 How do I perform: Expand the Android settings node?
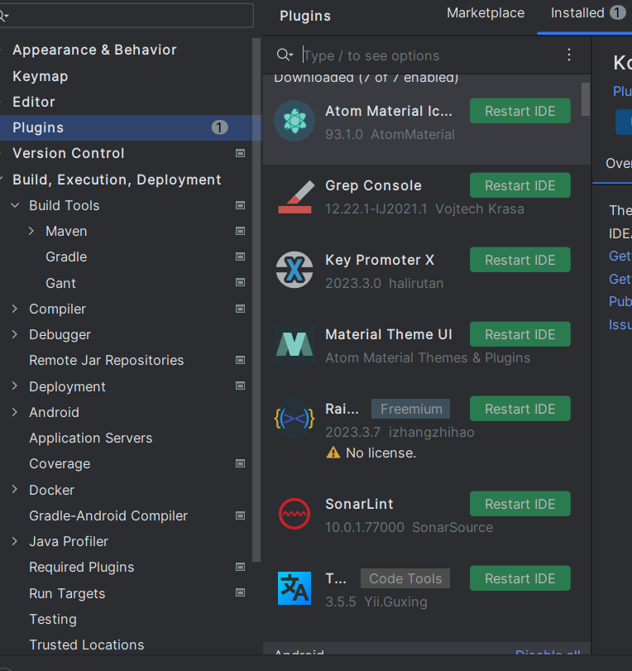[x=15, y=412]
